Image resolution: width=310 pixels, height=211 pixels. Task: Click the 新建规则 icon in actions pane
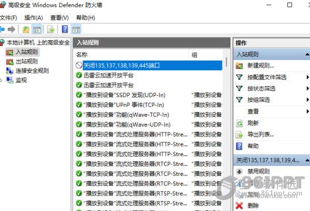[x=239, y=66]
